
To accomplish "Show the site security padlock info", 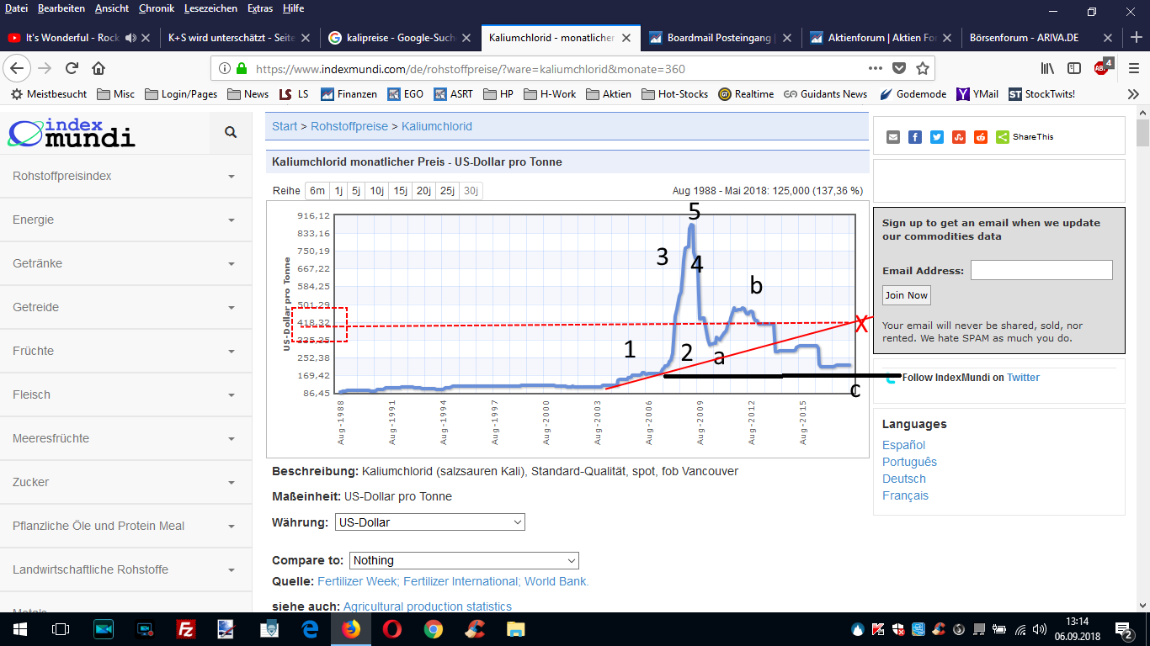I will 242,68.
